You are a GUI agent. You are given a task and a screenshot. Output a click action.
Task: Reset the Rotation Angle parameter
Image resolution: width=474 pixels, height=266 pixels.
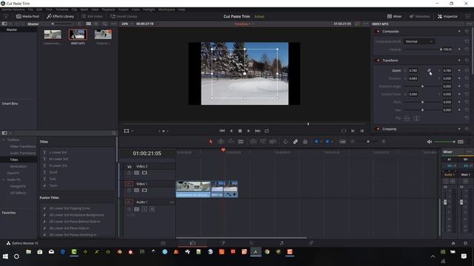(467, 86)
